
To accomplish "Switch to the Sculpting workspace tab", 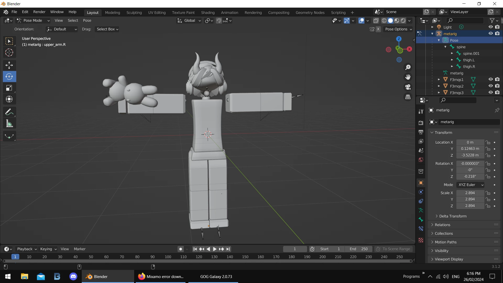I will pos(134,12).
